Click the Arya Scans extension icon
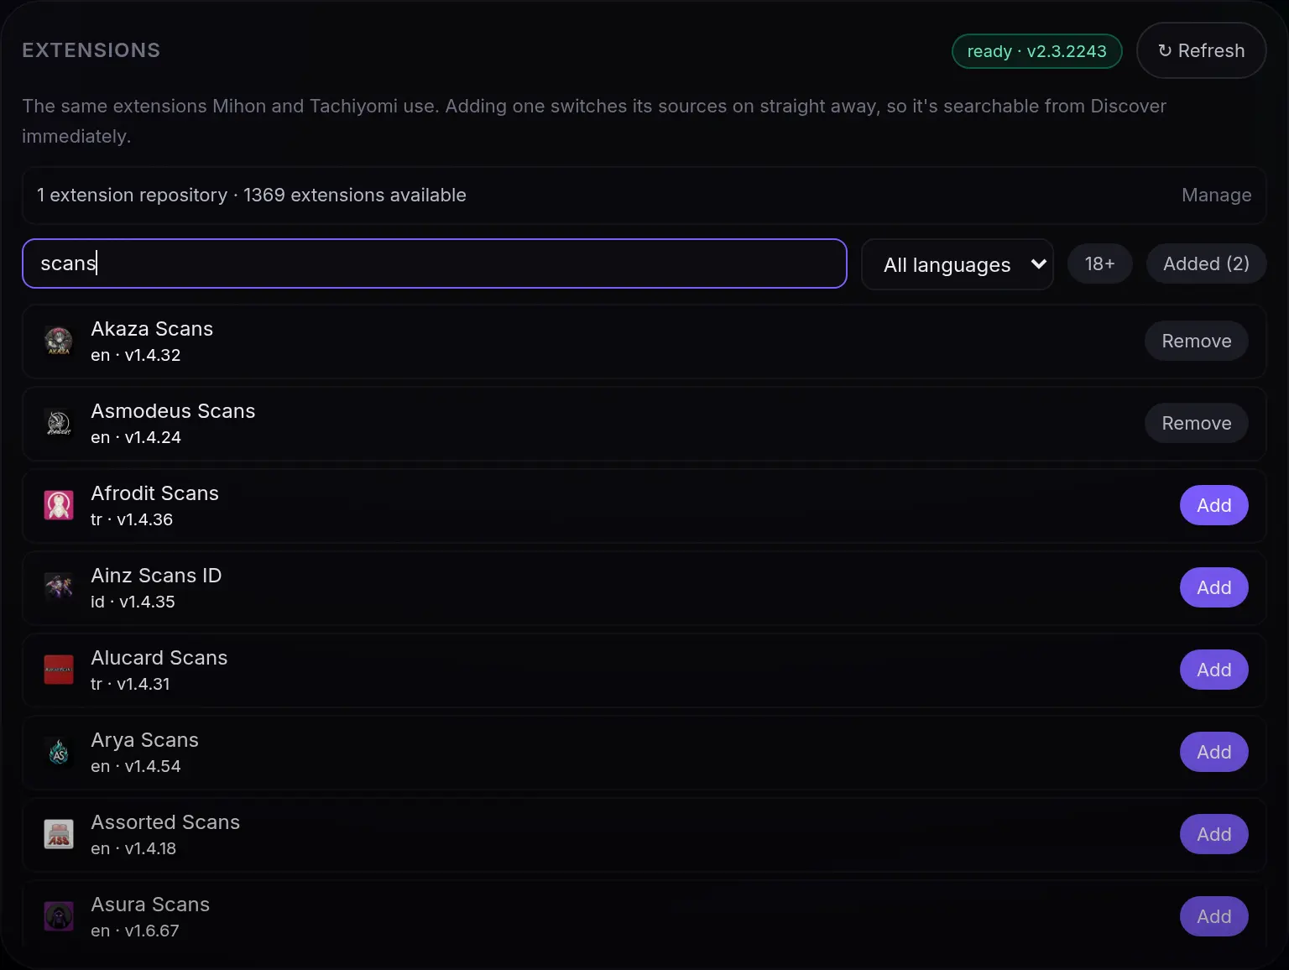The image size is (1289, 970). (x=59, y=752)
